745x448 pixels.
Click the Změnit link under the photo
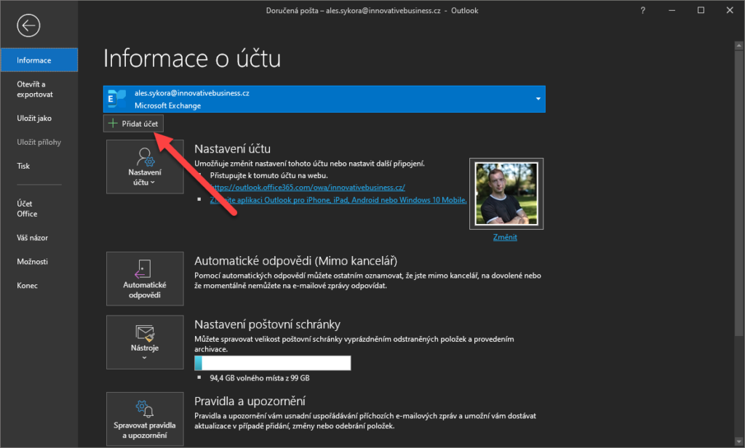(505, 237)
